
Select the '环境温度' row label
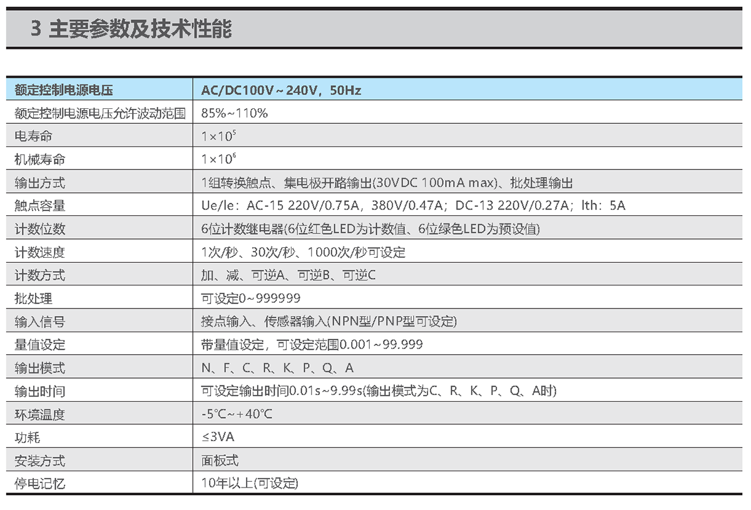click(x=39, y=414)
